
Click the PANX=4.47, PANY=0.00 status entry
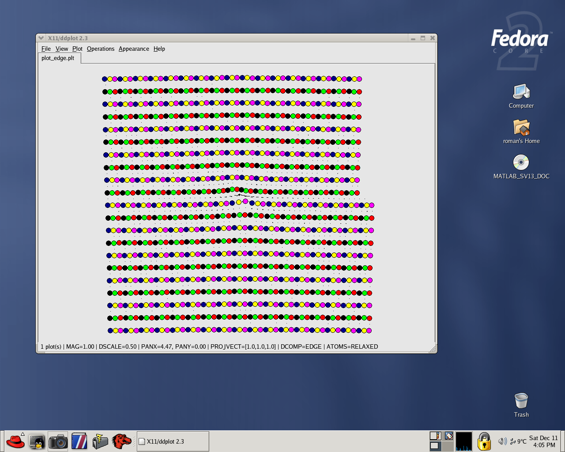pos(173,347)
